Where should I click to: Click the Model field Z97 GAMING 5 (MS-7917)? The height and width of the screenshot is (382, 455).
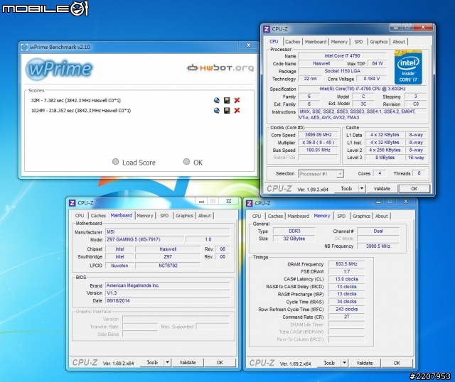[x=145, y=239]
